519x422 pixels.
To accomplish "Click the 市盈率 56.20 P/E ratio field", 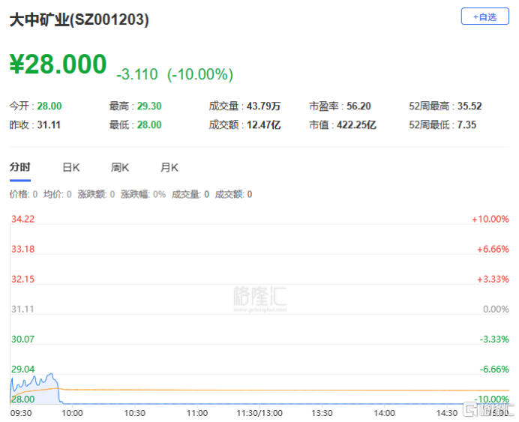I will pyautogui.click(x=340, y=106).
